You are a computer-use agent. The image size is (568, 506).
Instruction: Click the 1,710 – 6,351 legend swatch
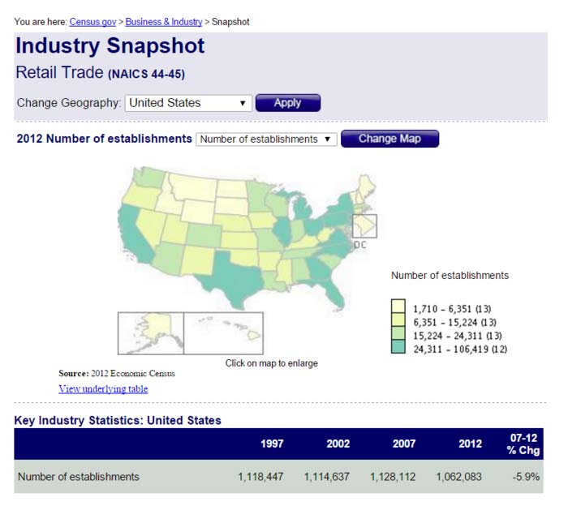(x=398, y=307)
